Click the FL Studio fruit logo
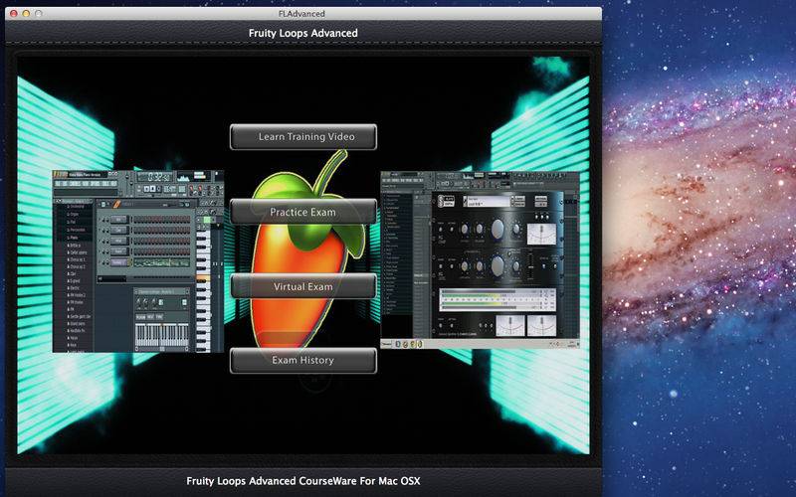796x497 pixels. tap(307, 253)
